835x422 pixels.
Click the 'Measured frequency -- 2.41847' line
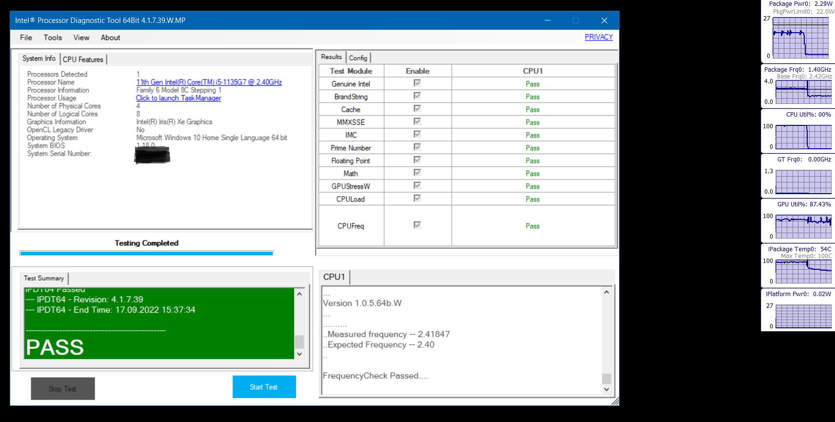[x=387, y=334]
